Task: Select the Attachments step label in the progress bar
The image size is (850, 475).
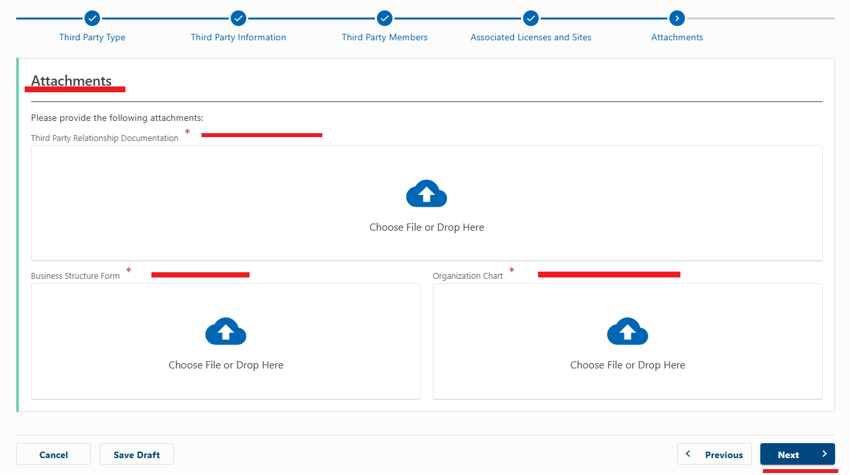Action: tap(677, 37)
